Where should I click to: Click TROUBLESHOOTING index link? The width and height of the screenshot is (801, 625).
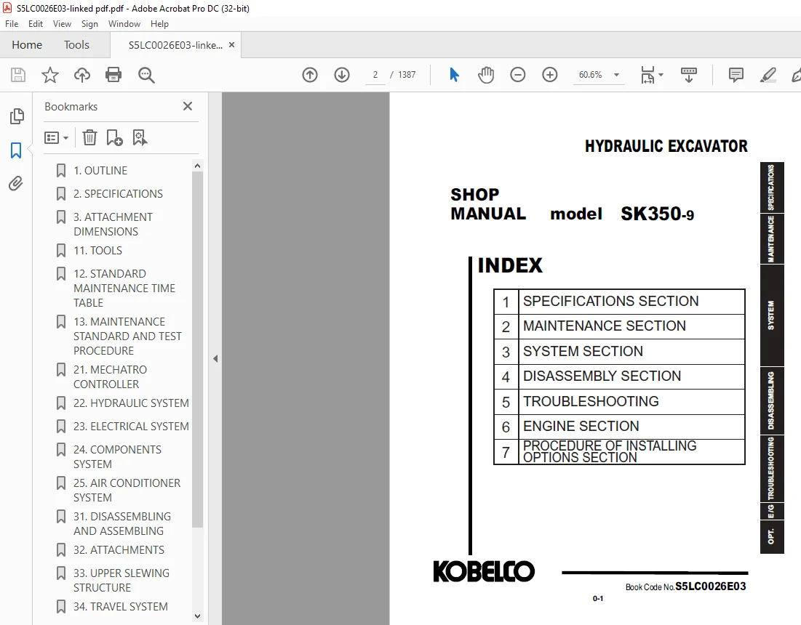click(591, 402)
